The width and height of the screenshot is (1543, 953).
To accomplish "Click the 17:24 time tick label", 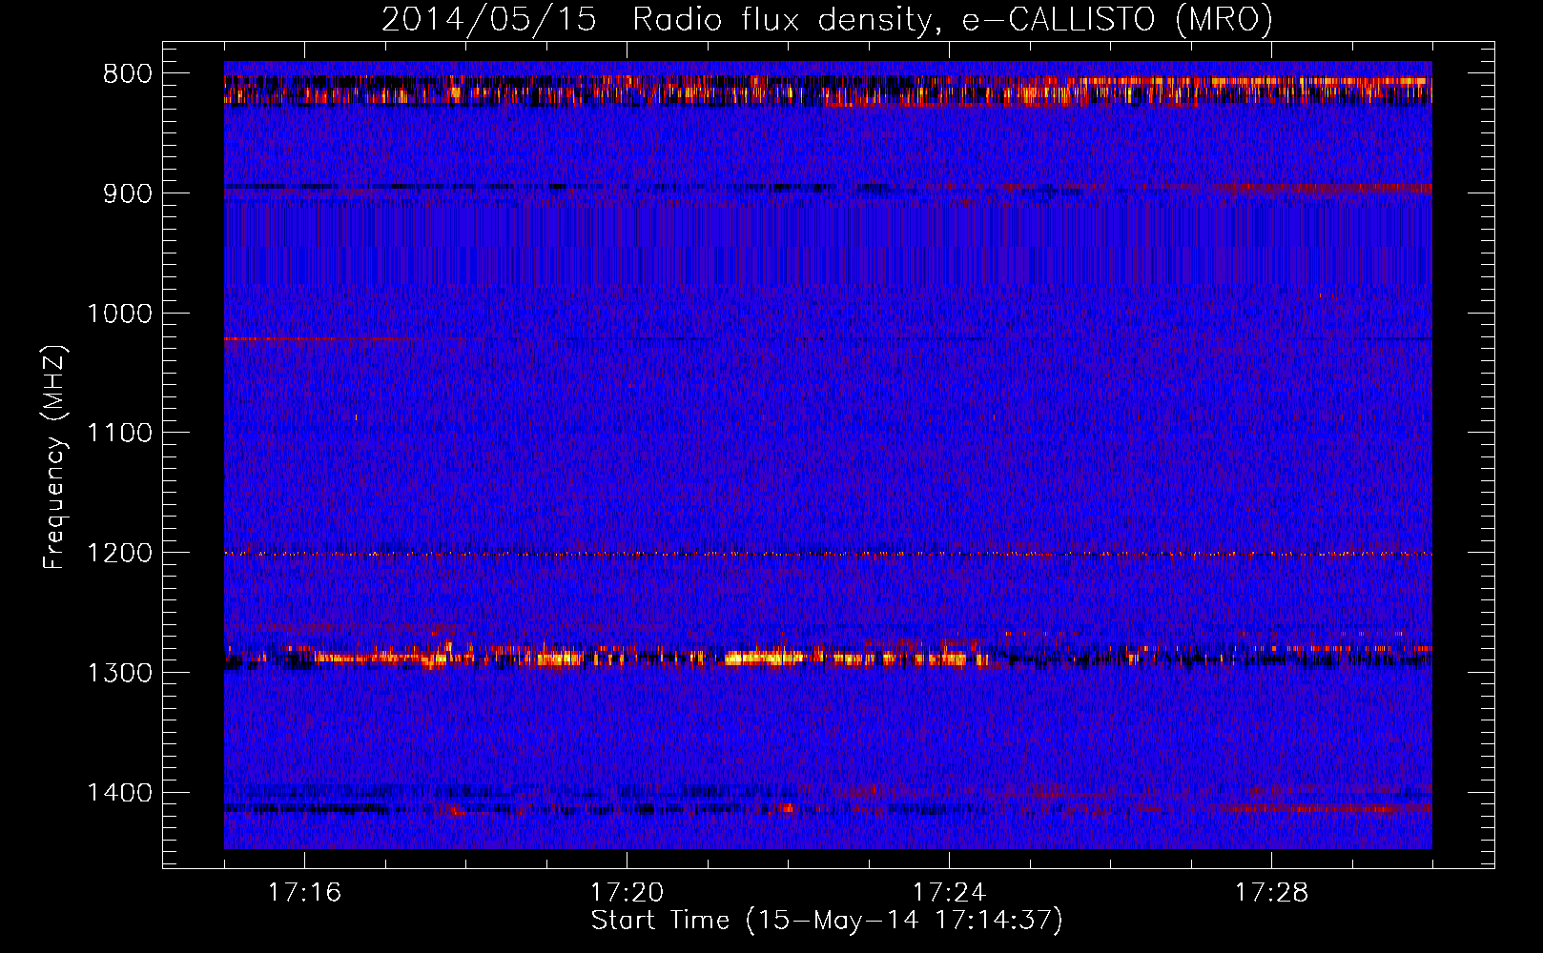I will click(949, 893).
